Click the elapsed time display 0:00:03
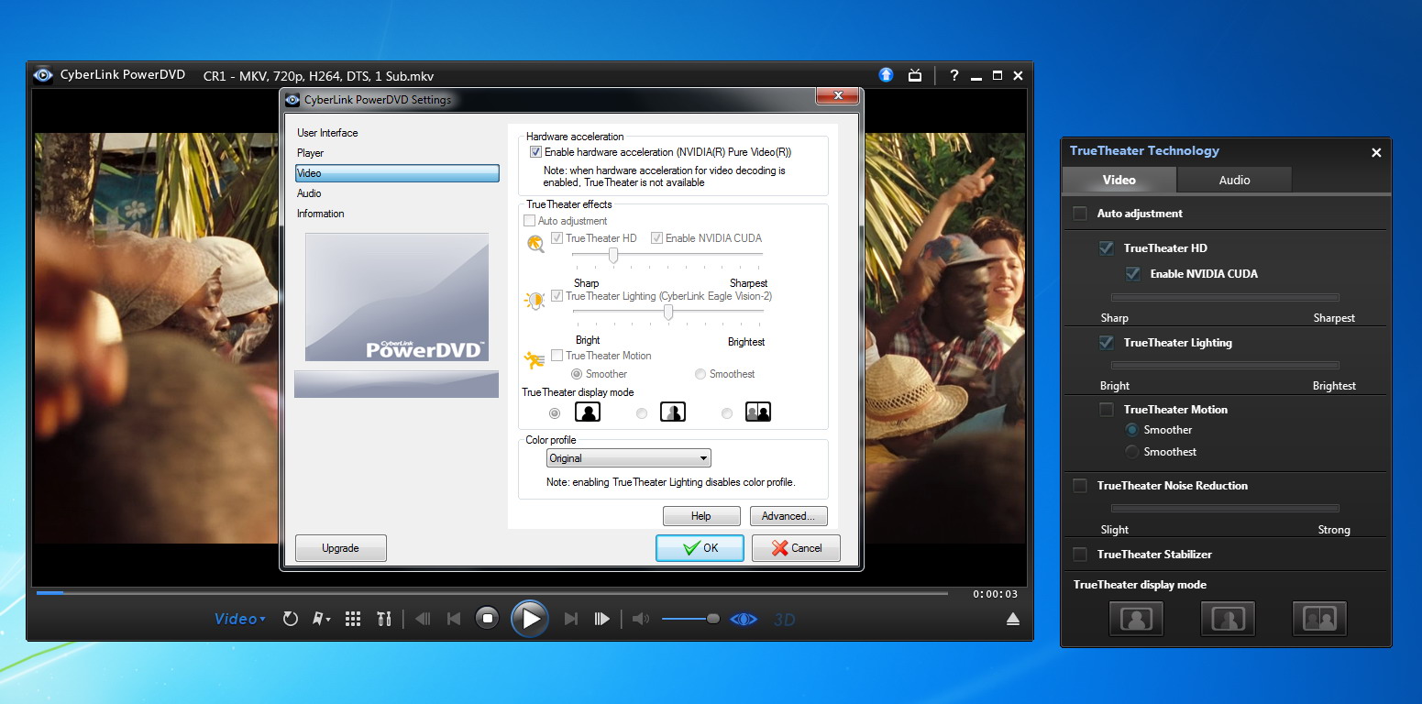 [995, 594]
